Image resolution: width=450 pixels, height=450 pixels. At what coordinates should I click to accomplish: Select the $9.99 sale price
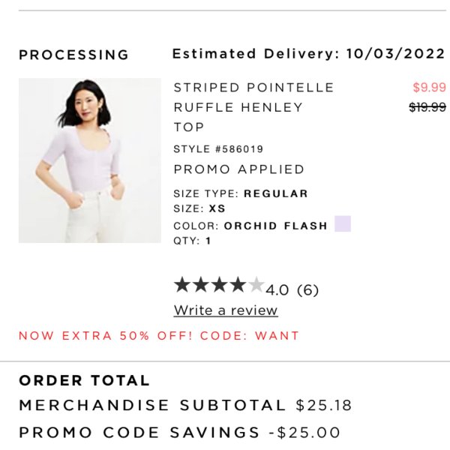[x=429, y=87]
